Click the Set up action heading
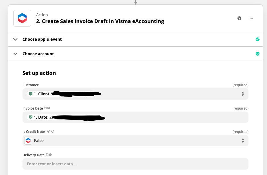This screenshot has width=267, height=175. point(39,73)
